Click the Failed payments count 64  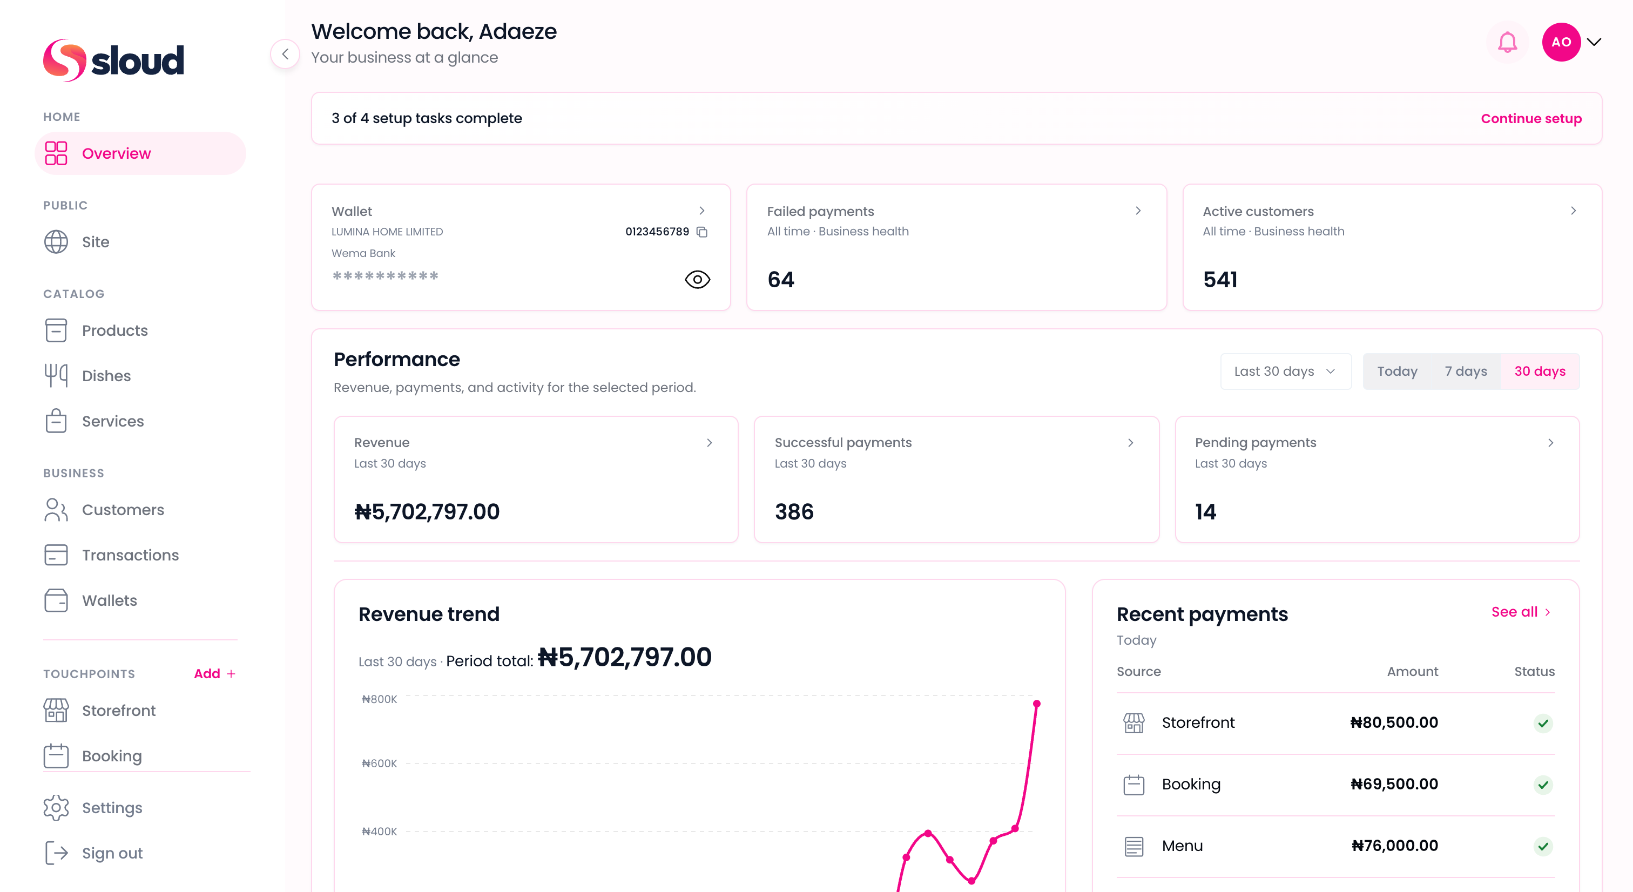[x=780, y=280]
